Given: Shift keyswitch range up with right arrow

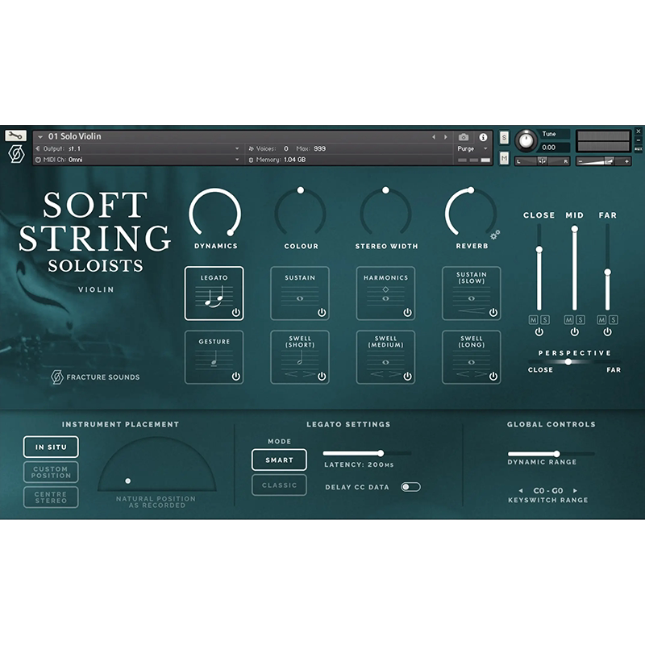Looking at the screenshot, I should click(575, 490).
